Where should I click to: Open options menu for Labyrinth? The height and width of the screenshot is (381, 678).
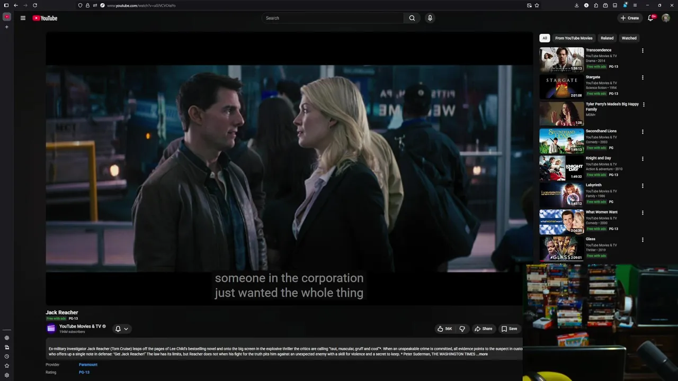point(643,186)
